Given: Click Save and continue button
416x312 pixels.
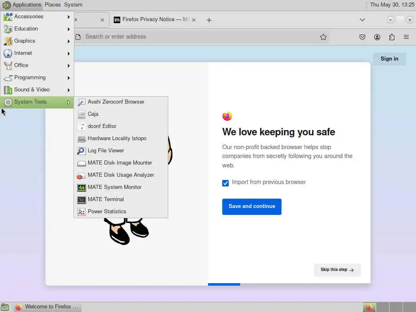Looking at the screenshot, I should click(252, 207).
